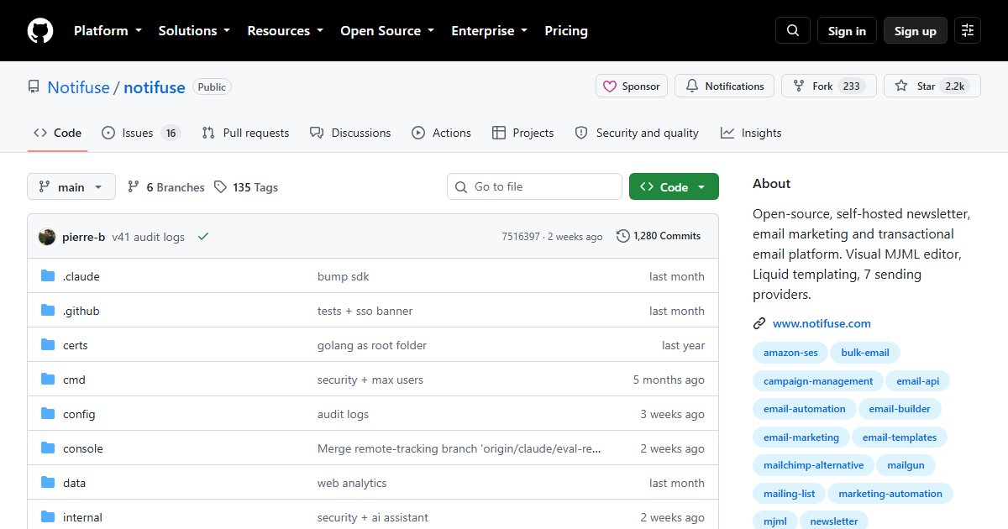Open the notifuse repository name link

pos(155,87)
